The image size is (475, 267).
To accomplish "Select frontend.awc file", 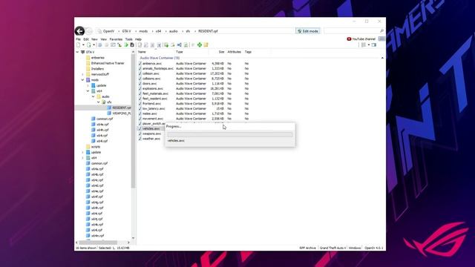I will tap(151, 104).
